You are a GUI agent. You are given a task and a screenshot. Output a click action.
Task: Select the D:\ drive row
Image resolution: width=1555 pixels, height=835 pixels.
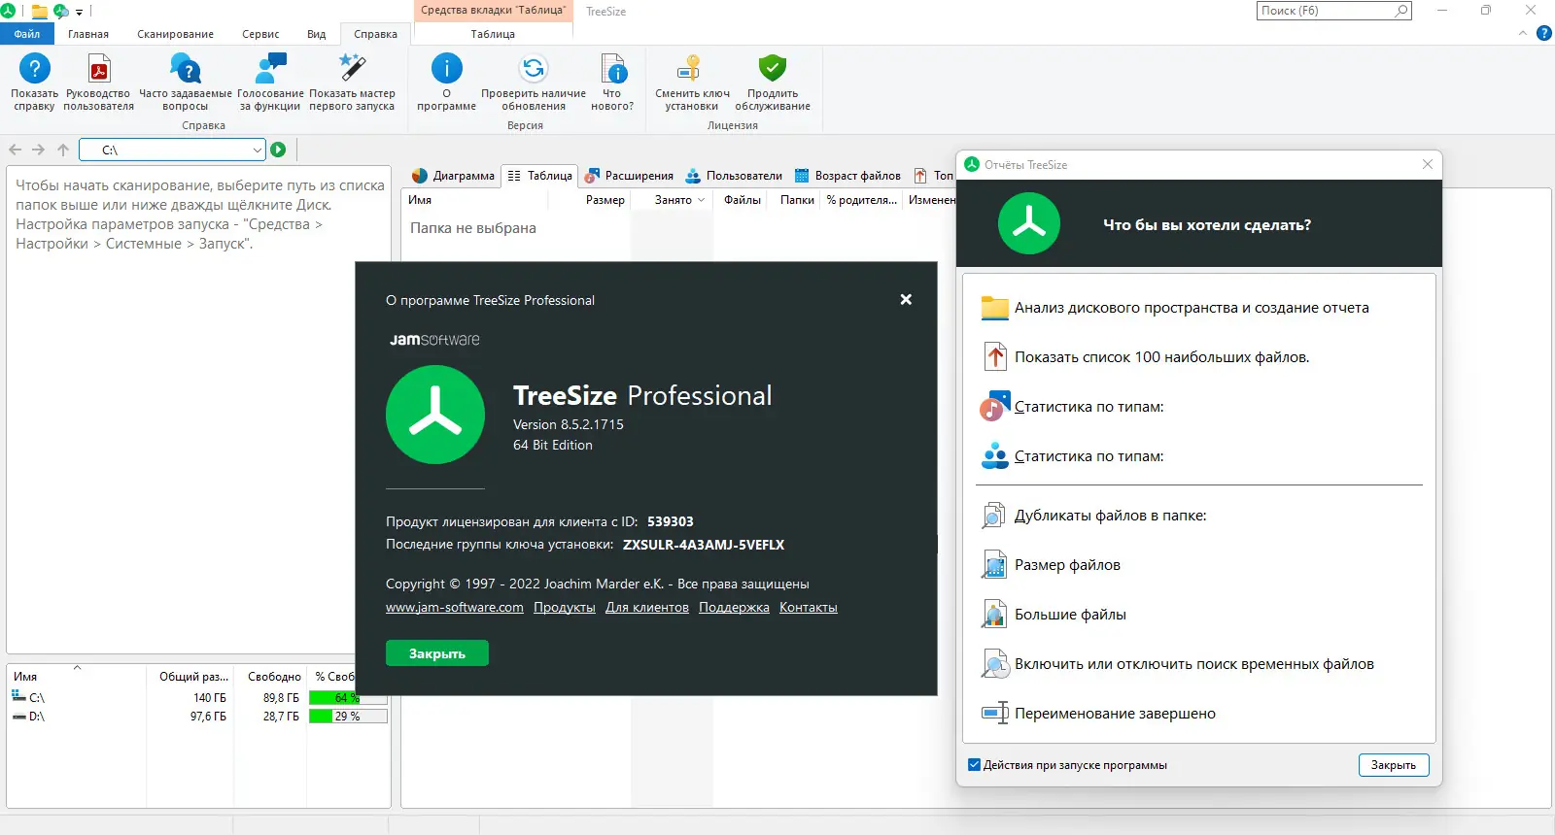pos(198,717)
